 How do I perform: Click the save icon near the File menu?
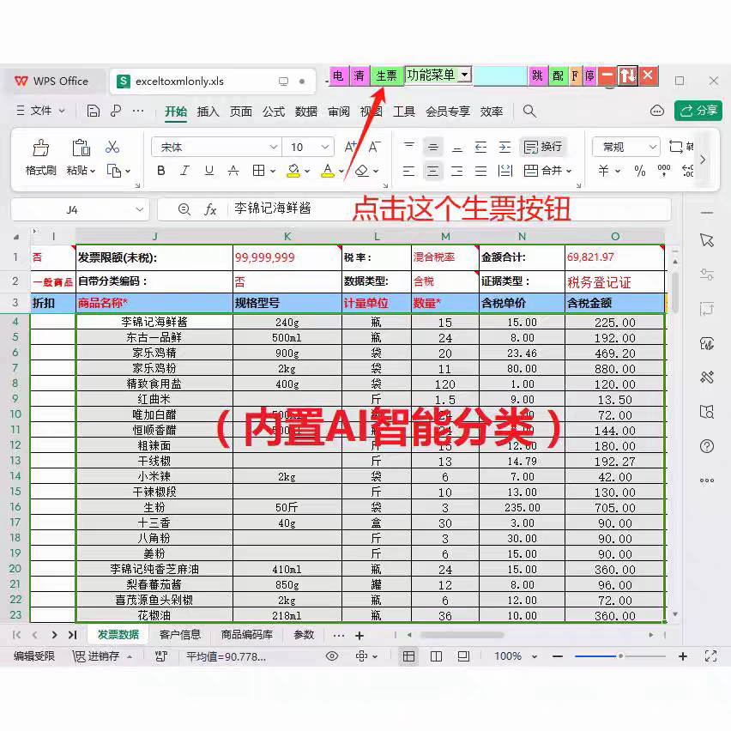[x=93, y=111]
